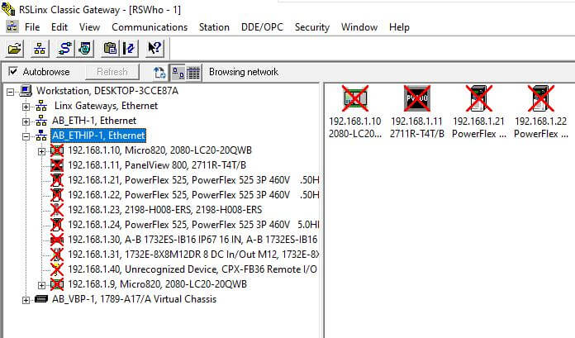Click the Copy DDE link clipboard icon

[110, 49]
